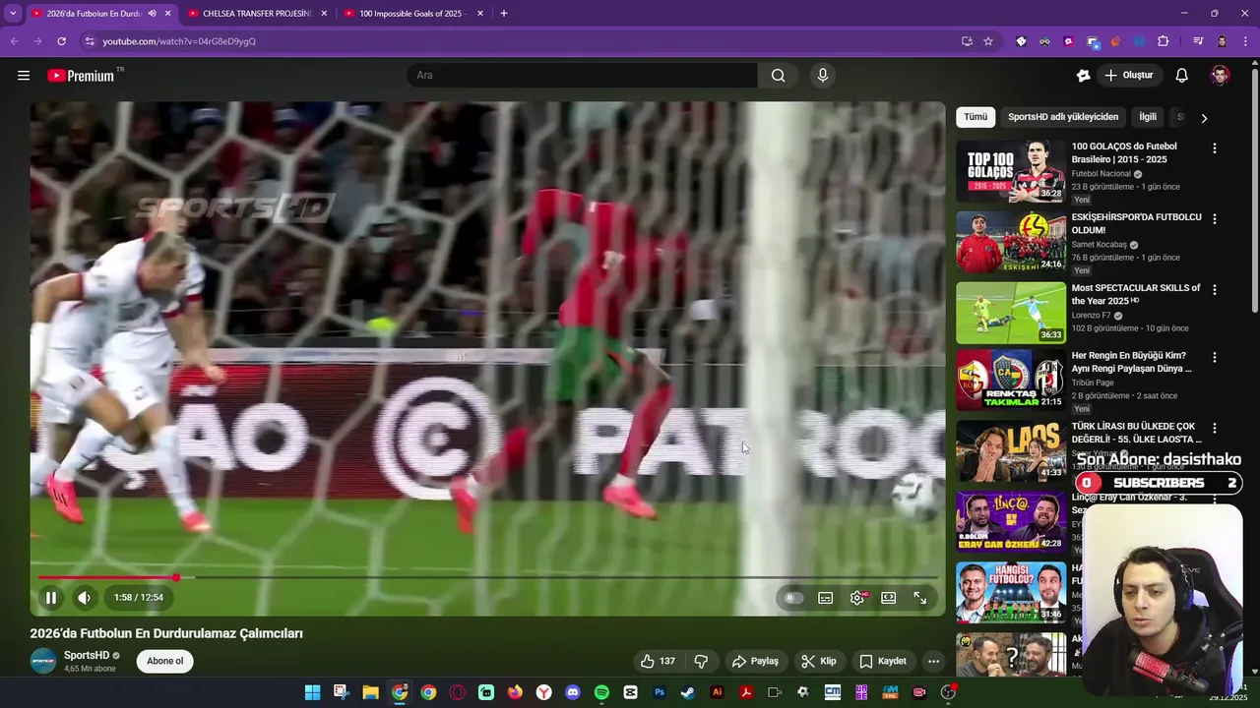Open YouTube notifications bell
The height and width of the screenshot is (708, 1260).
click(x=1181, y=75)
